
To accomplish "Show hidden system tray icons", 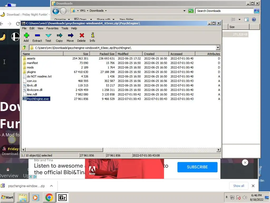I will (x=226, y=197).
